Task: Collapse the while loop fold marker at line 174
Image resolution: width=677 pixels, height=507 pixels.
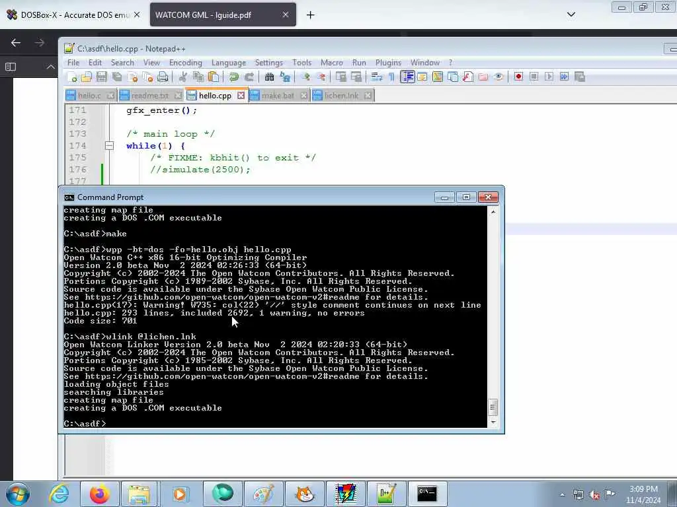Action: click(109, 146)
